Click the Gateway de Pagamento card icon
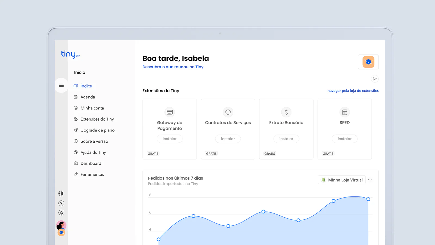The height and width of the screenshot is (245, 435). [x=170, y=112]
